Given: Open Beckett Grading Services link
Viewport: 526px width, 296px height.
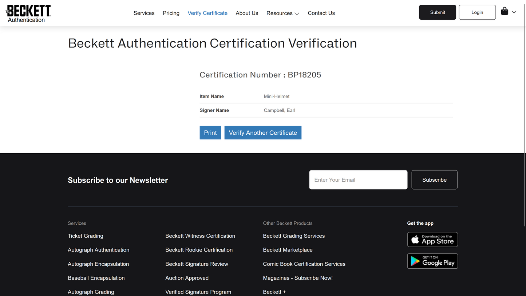Looking at the screenshot, I should pos(294,236).
